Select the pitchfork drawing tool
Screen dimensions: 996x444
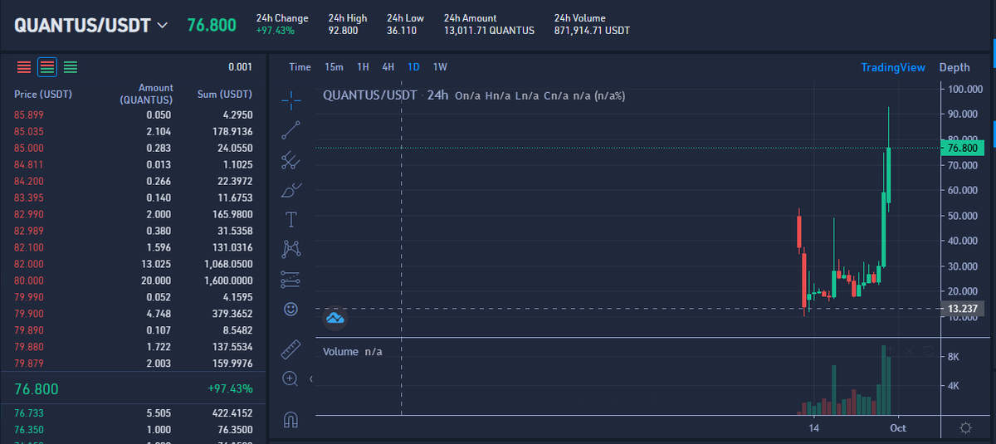[x=291, y=159]
